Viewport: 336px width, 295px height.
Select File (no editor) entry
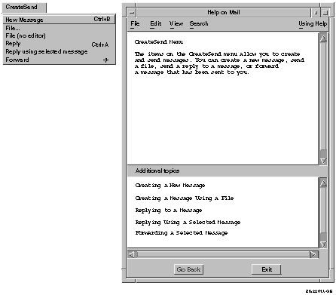(60, 35)
